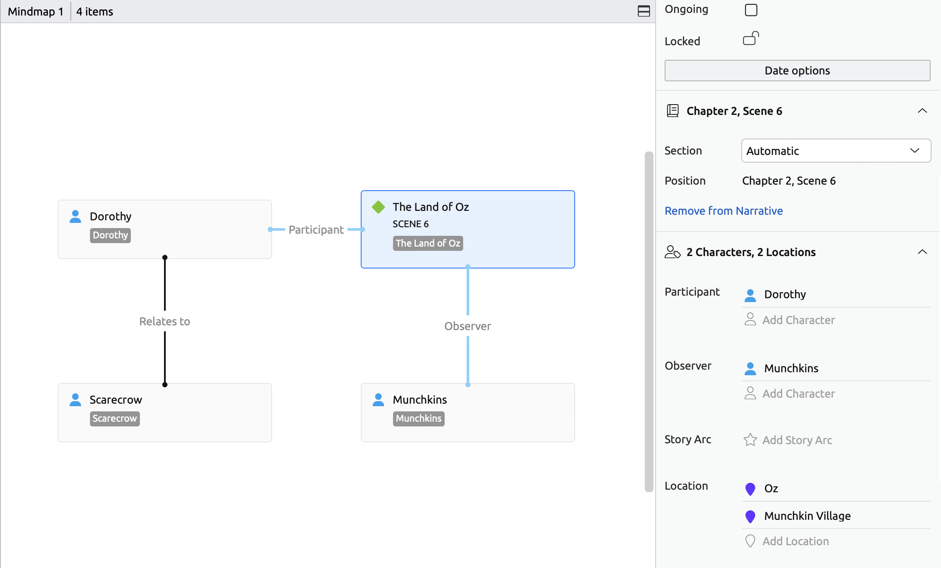Click Add Story Arc
Viewport: 941px width, 568px height.
pyautogui.click(x=797, y=440)
